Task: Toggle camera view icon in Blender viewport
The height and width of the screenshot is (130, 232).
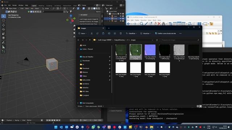Action: (74, 33)
